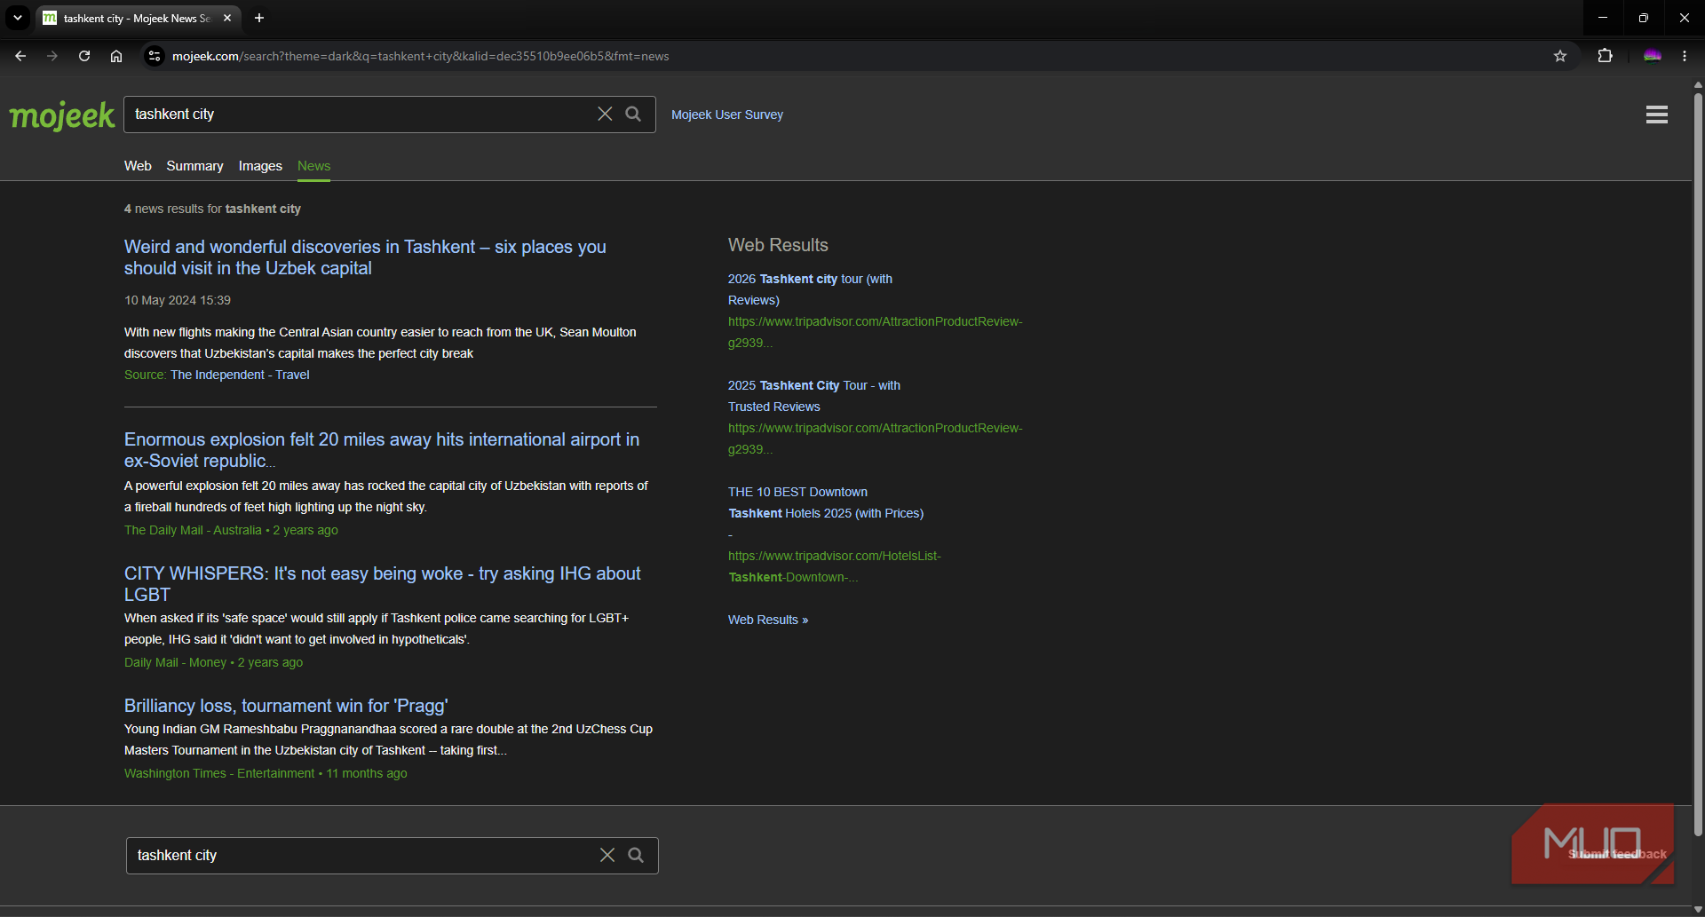Open Chrome three-dot menu

point(1685,56)
